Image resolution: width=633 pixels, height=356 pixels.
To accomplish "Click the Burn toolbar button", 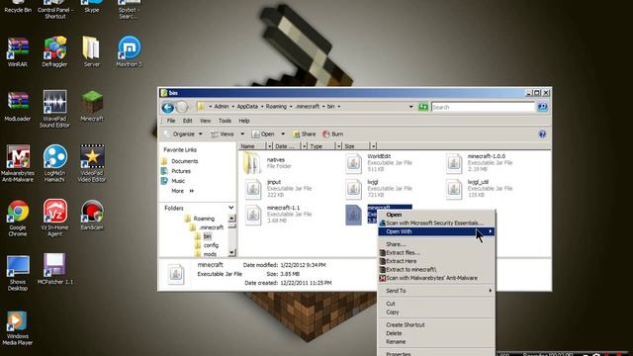I will pyautogui.click(x=333, y=134).
